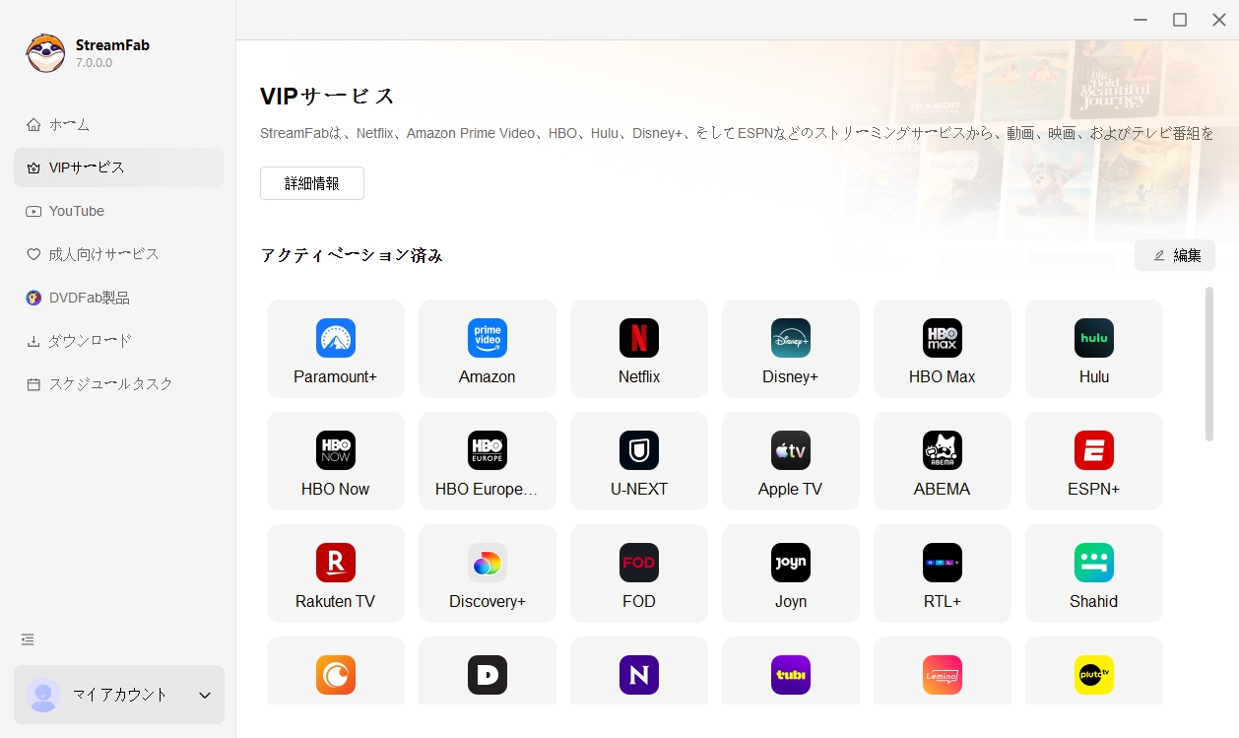Collapse the sidebar with the toggle icon
This screenshot has height=738, width=1239.
(x=28, y=639)
